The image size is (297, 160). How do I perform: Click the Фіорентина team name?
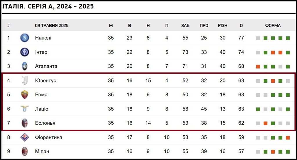[x=49, y=137]
